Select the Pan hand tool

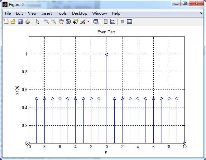point(61,22)
